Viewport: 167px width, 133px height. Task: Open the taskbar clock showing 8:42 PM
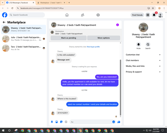click(156, 130)
